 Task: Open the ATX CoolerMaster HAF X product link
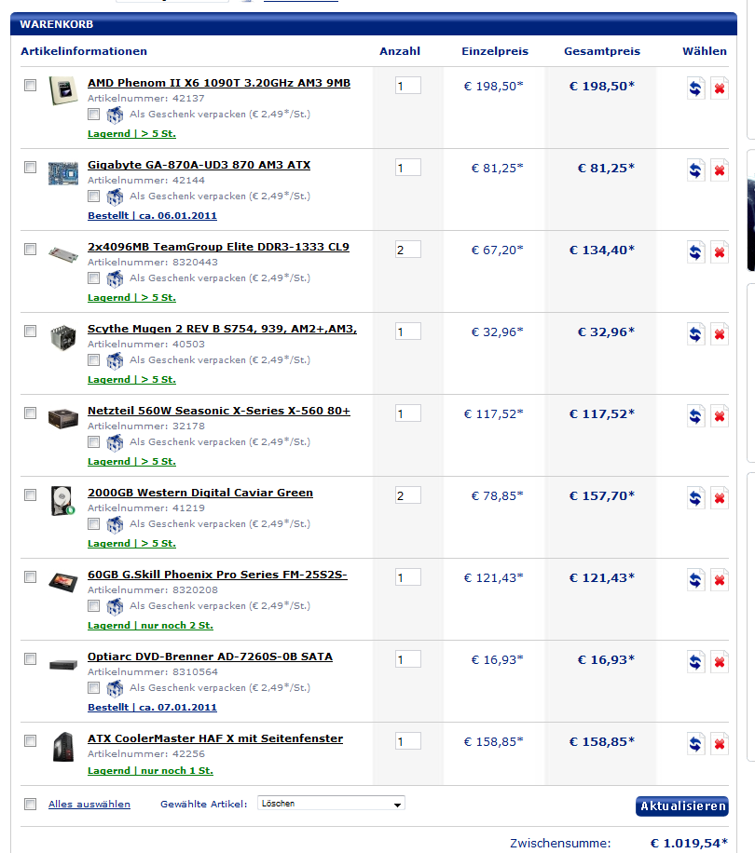click(x=215, y=738)
